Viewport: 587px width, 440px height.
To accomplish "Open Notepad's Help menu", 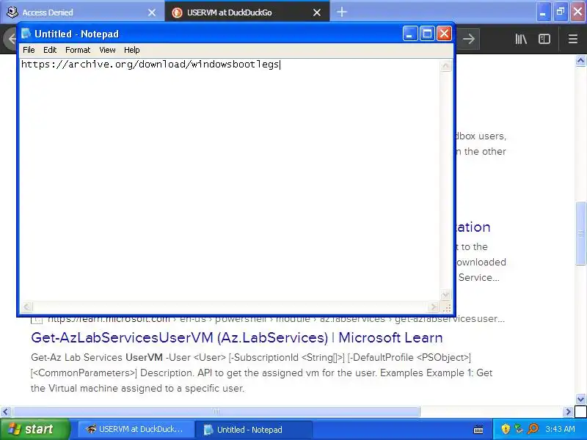I will (132, 50).
